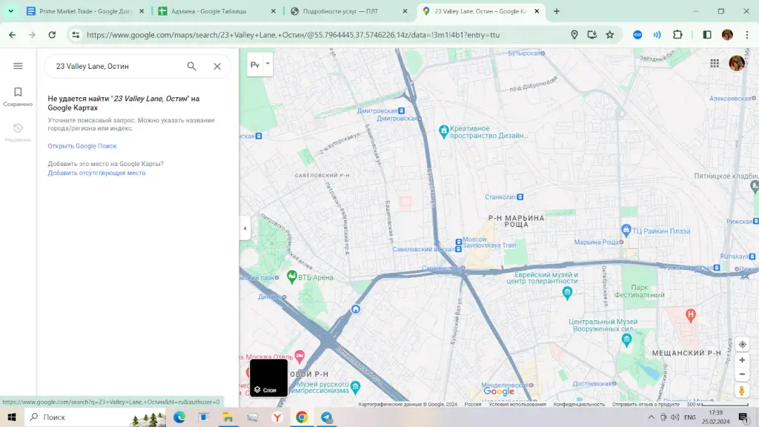Open the Terms of use link
The image size is (759, 427).
click(x=517, y=404)
